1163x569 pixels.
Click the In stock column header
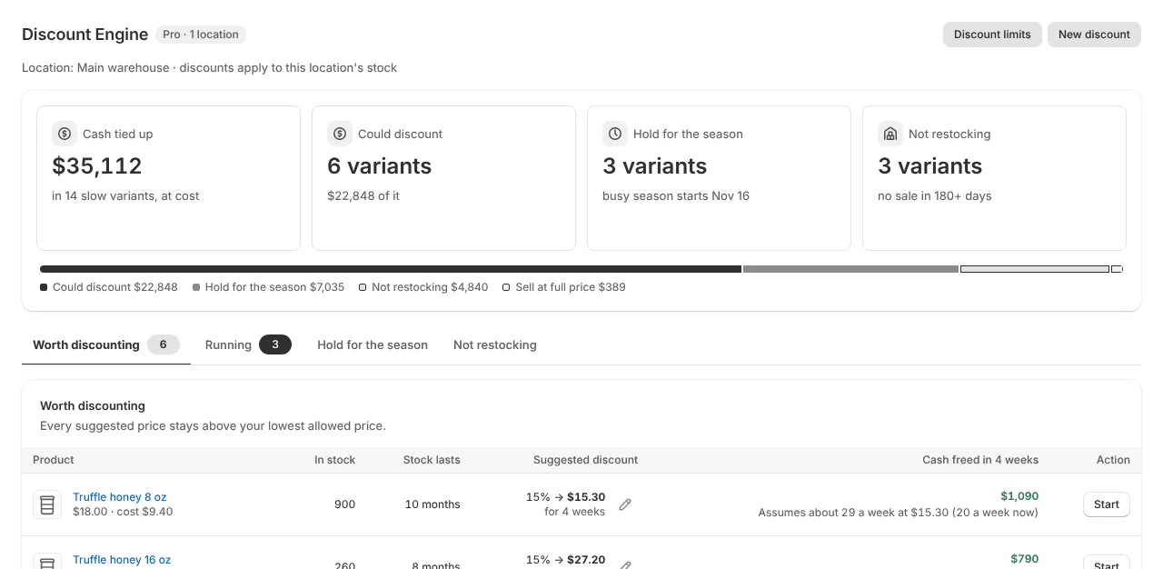point(334,460)
